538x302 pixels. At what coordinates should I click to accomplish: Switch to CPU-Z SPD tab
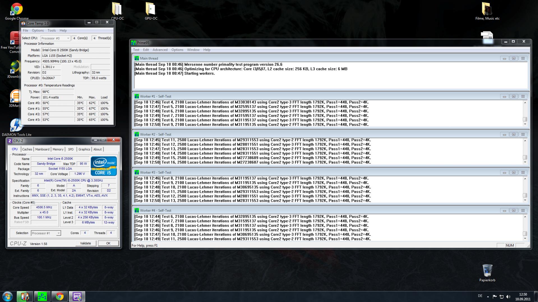[71, 149]
